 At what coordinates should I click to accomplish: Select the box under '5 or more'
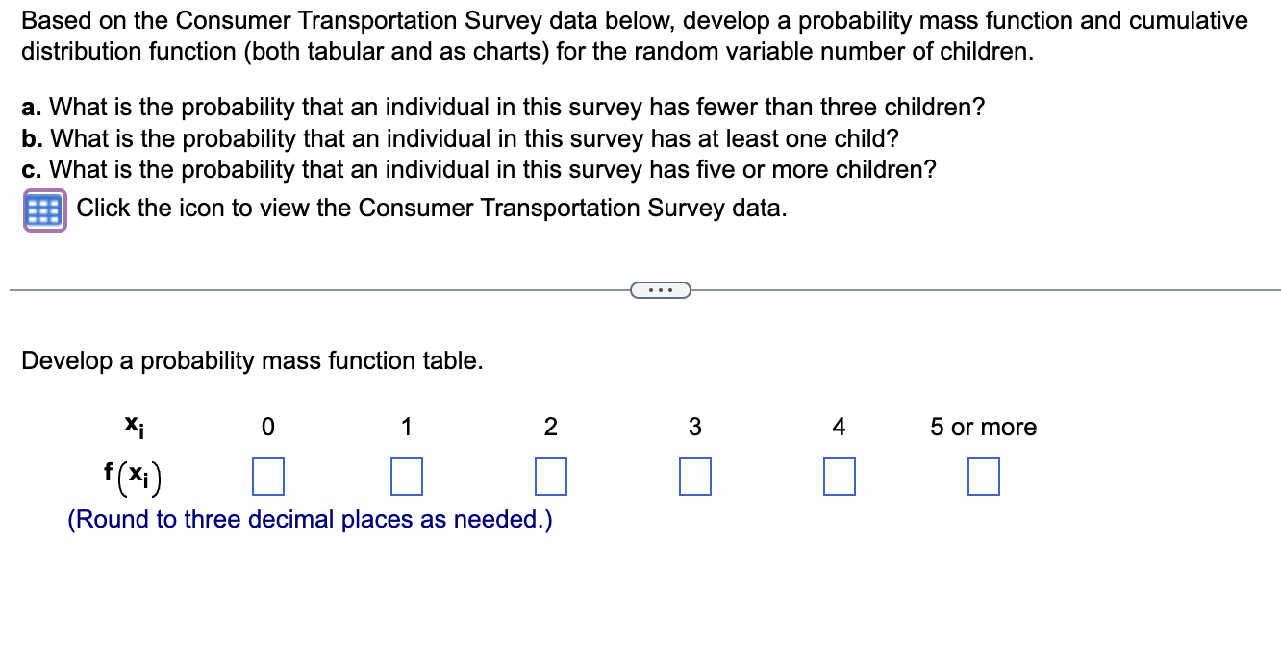click(x=982, y=475)
